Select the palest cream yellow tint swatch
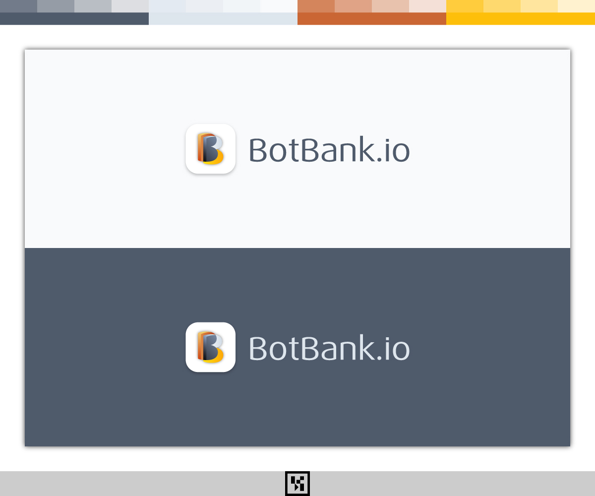 (x=576, y=6)
